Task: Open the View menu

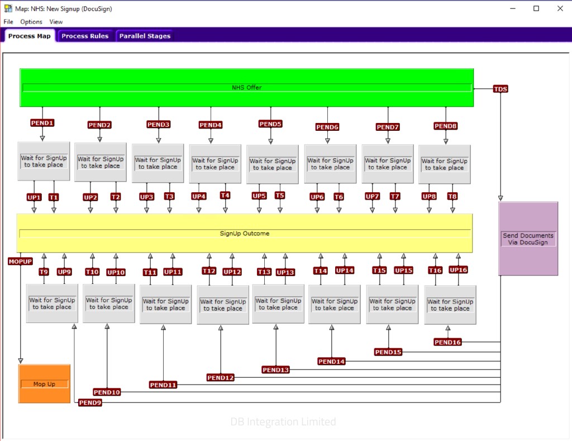Action: pos(56,22)
